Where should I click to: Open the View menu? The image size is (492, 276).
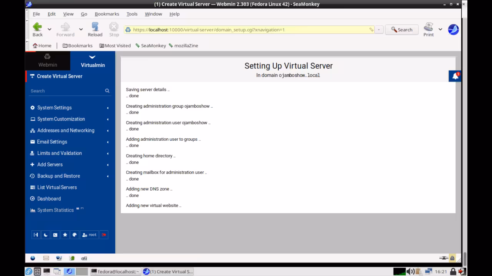click(68, 14)
